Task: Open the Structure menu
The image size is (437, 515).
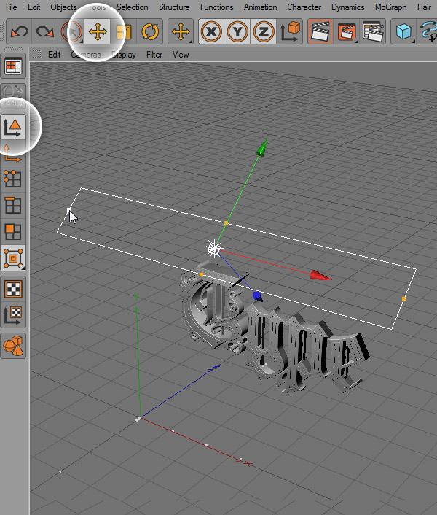Action: point(174,7)
